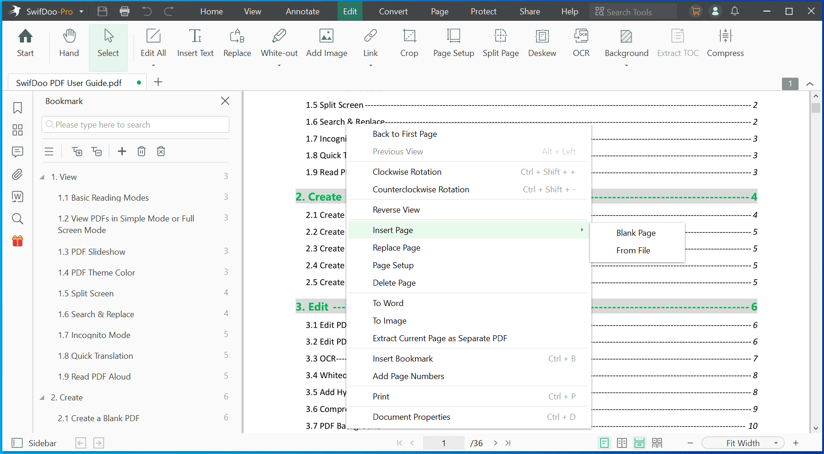The width and height of the screenshot is (824, 454).
Task: Open the notifications bell icon
Action: click(x=735, y=11)
